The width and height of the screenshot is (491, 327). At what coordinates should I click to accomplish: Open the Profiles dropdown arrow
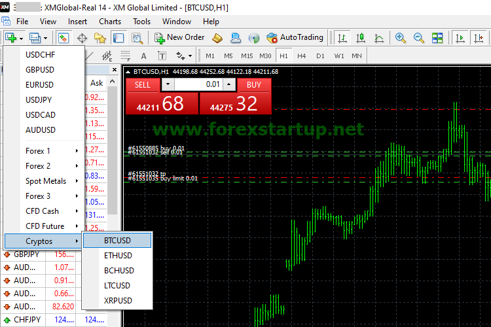(45, 39)
